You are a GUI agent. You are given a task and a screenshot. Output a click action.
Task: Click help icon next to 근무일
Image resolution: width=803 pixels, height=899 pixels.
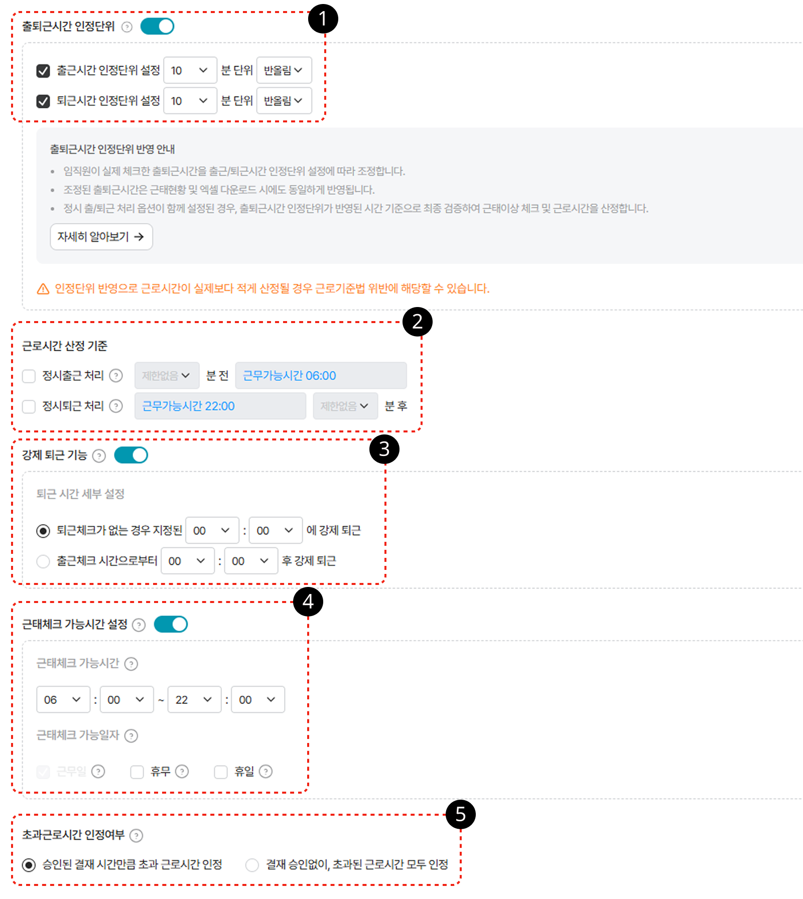(98, 771)
